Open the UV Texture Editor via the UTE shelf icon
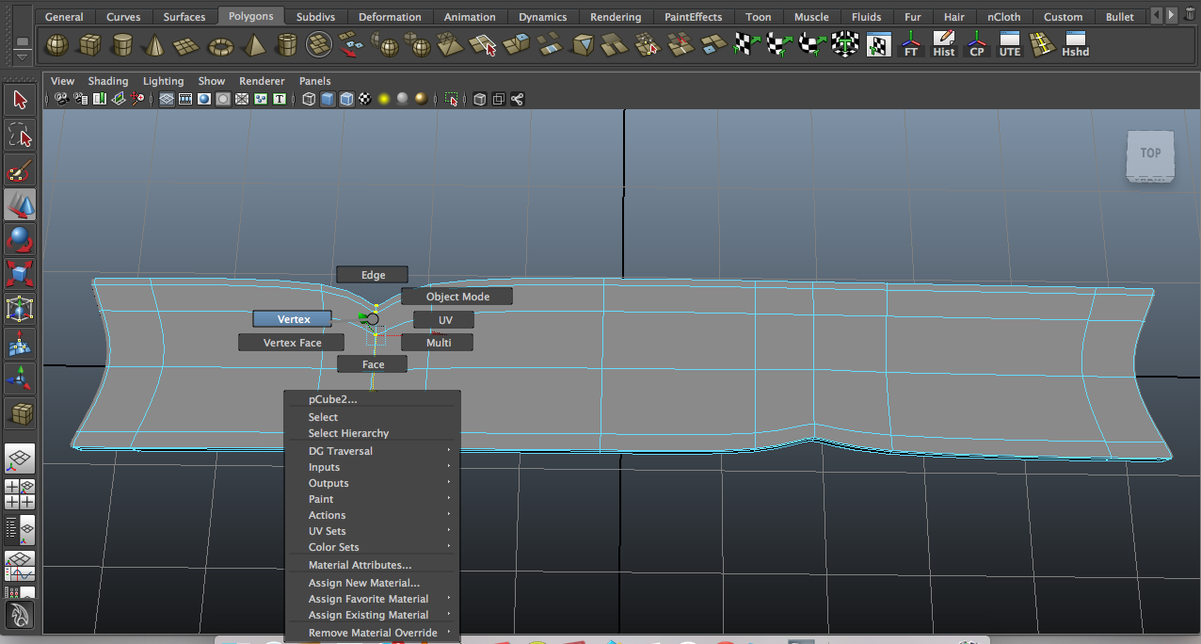The height and width of the screenshot is (644, 1201). tap(1009, 44)
